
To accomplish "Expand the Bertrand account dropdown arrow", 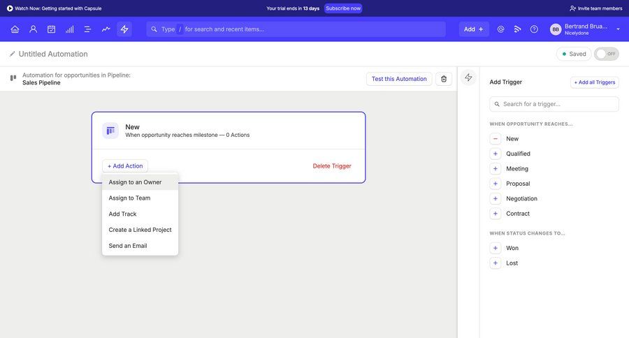I will [x=618, y=29].
